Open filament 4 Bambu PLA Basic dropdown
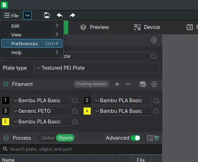 click(122, 111)
